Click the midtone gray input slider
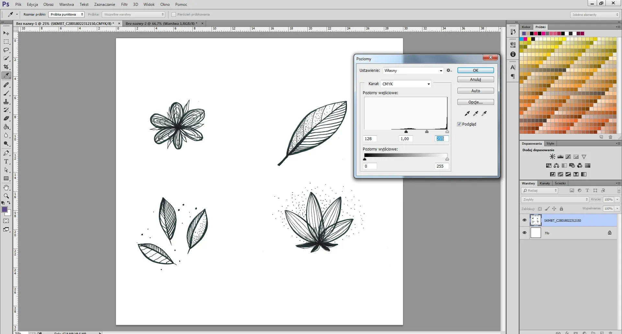Viewport: 622px width, 334px height. tap(427, 131)
